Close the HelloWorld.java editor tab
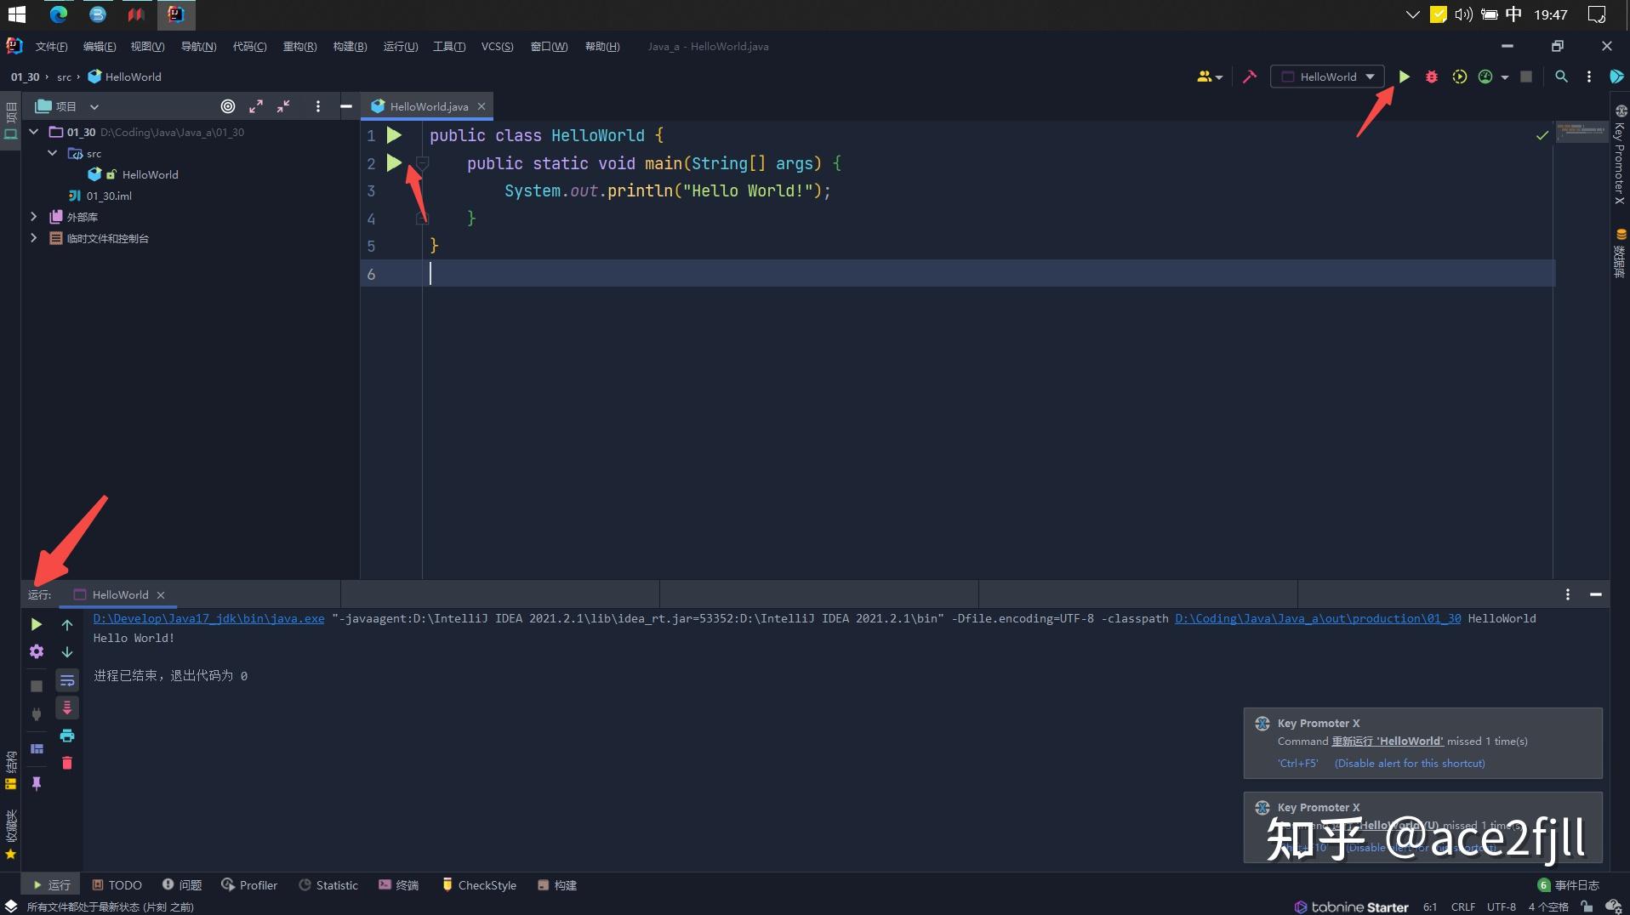The width and height of the screenshot is (1630, 915). point(482,106)
